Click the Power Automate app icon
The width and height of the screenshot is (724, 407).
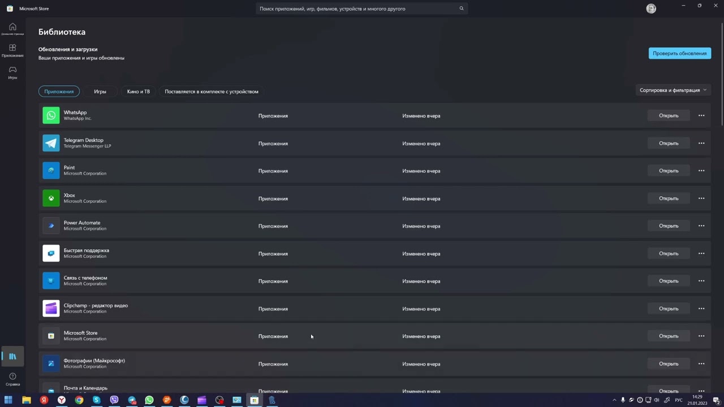[x=51, y=226]
